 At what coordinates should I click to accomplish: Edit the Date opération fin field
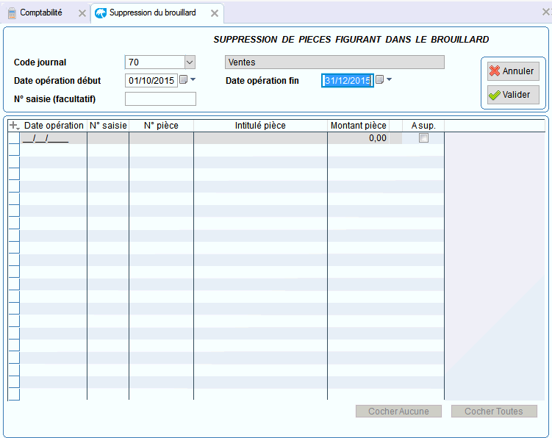point(348,81)
